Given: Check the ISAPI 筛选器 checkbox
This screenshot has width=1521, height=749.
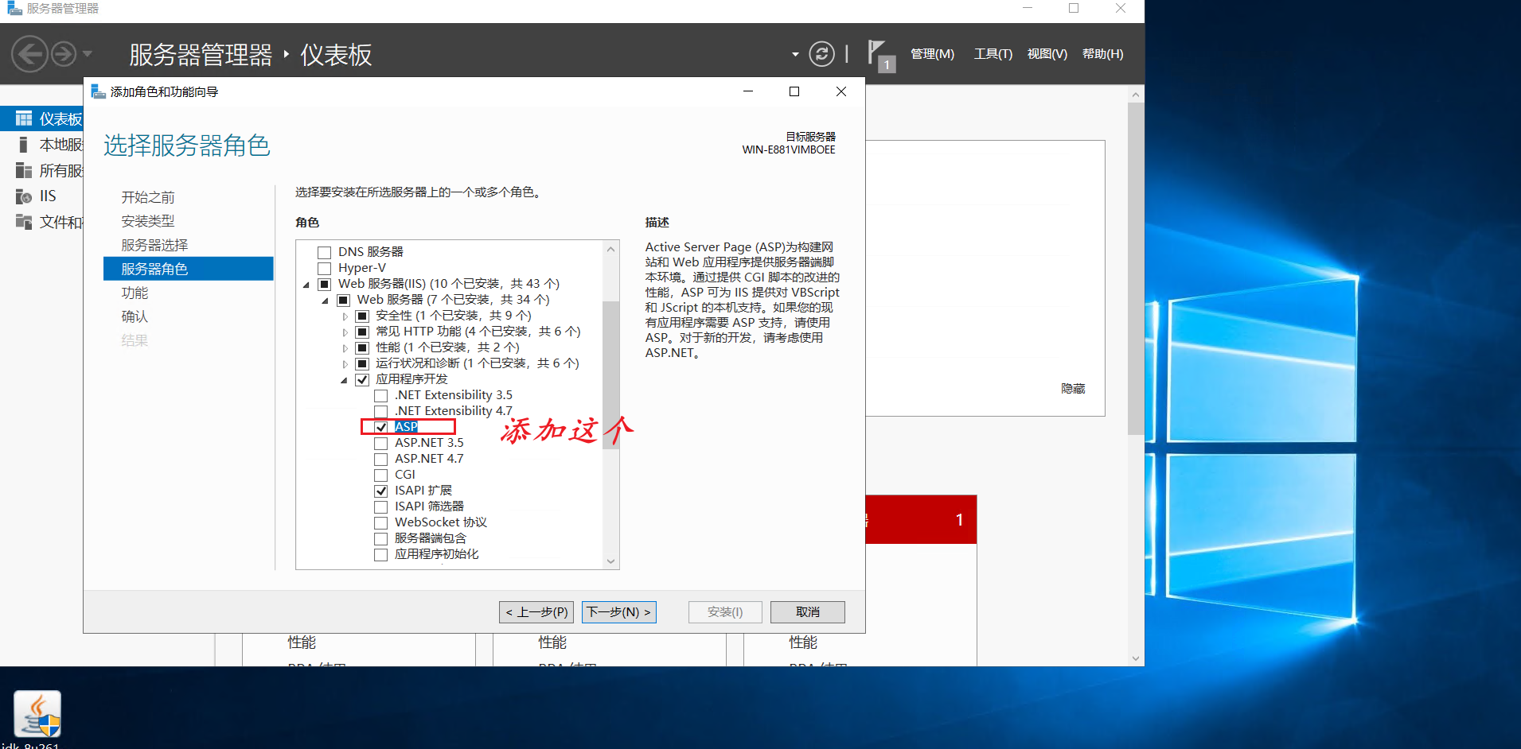Looking at the screenshot, I should (x=381, y=507).
